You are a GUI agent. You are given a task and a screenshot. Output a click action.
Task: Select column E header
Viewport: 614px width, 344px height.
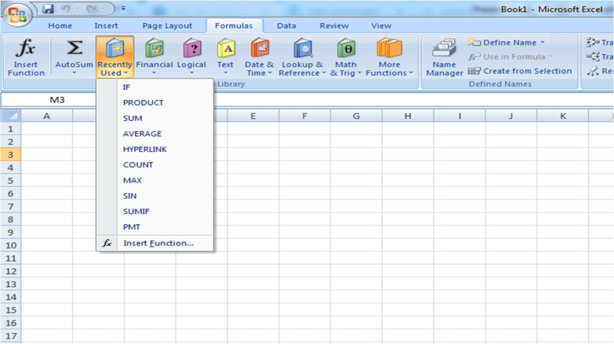click(253, 116)
